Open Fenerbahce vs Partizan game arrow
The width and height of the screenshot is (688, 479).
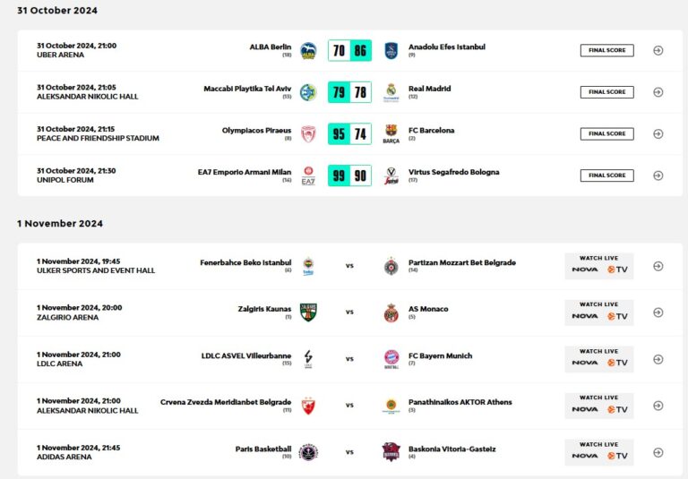coord(658,266)
